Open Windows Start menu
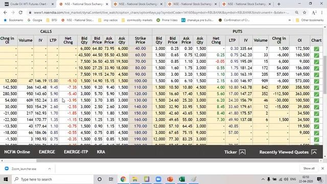Screen dimensions: 327x184 coord(6,179)
